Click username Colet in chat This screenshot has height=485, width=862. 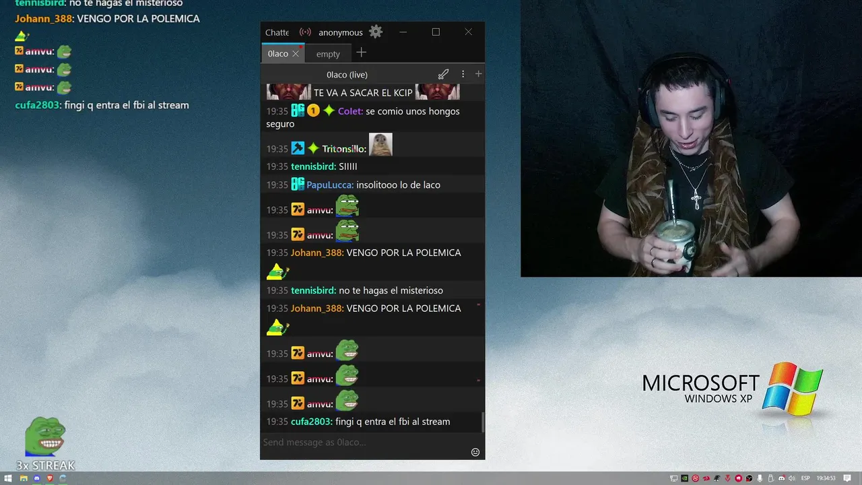click(351, 111)
